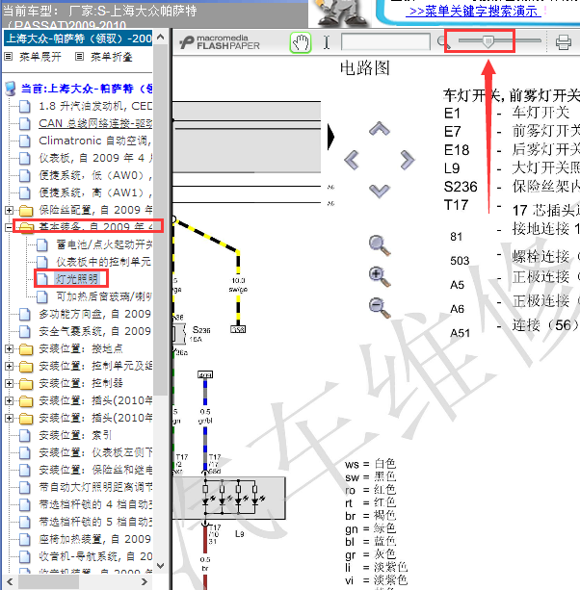Open 座椅加热装置 tree item
Screen dimensions: 580x590
(x=95, y=539)
